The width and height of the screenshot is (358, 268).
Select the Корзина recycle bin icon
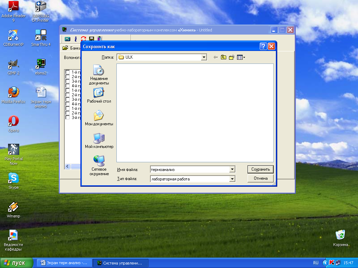pos(341,238)
